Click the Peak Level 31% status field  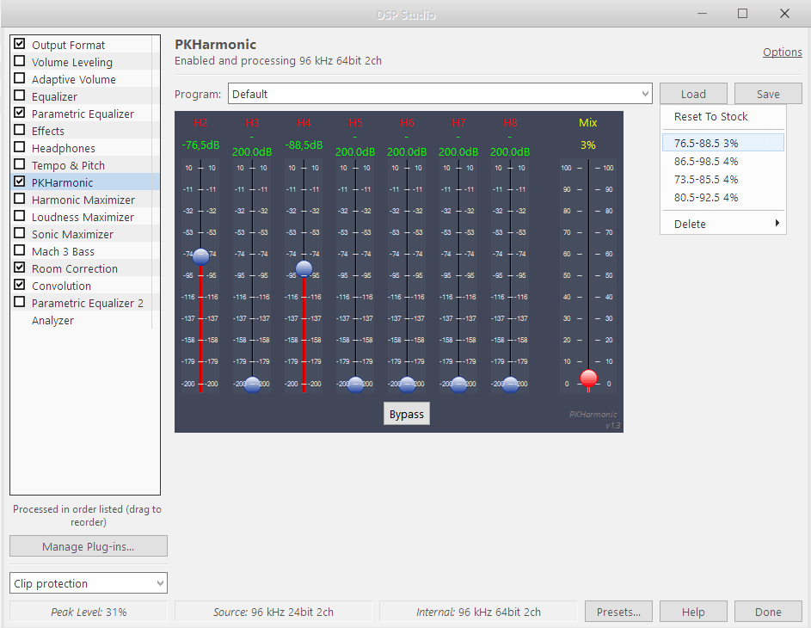(89, 612)
